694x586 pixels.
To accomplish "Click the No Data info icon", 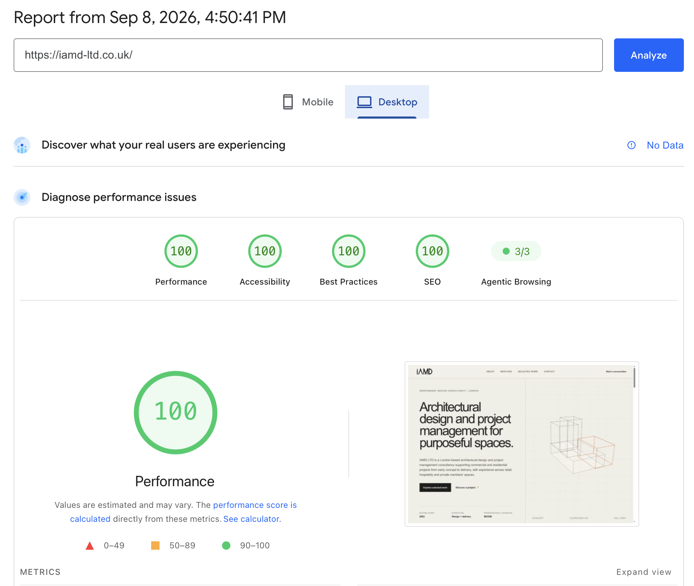I will 632,145.
